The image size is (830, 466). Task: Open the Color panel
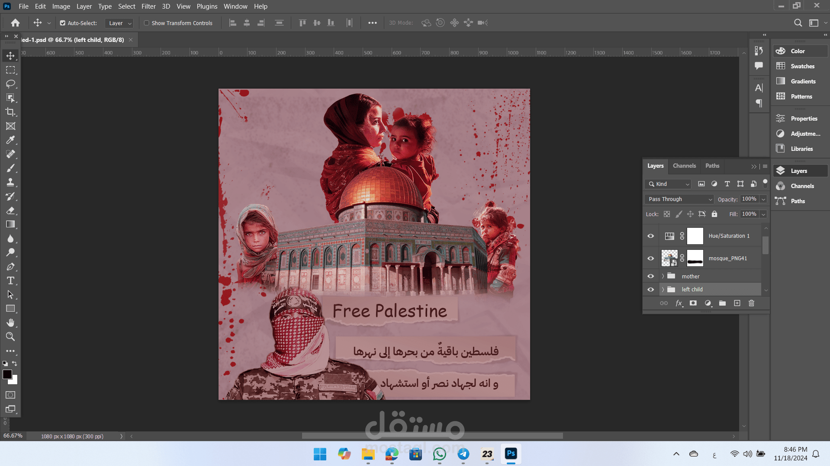[x=801, y=51]
